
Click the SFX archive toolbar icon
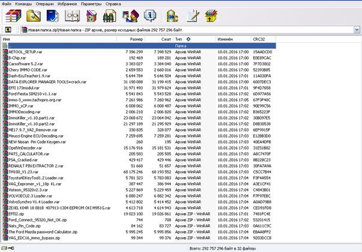tap(211, 16)
